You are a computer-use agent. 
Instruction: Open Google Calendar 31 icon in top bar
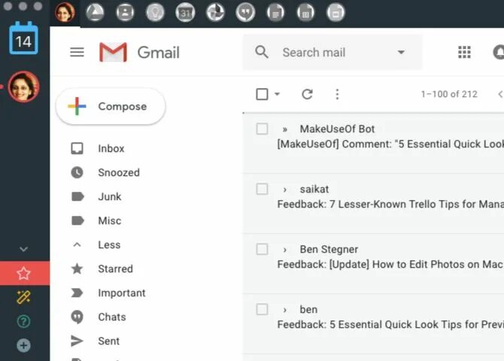(185, 13)
